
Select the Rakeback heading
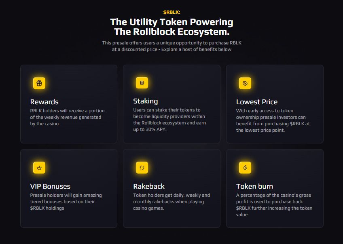[x=149, y=186]
